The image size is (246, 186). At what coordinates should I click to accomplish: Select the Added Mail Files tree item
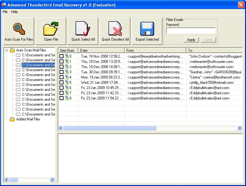pos(28,119)
